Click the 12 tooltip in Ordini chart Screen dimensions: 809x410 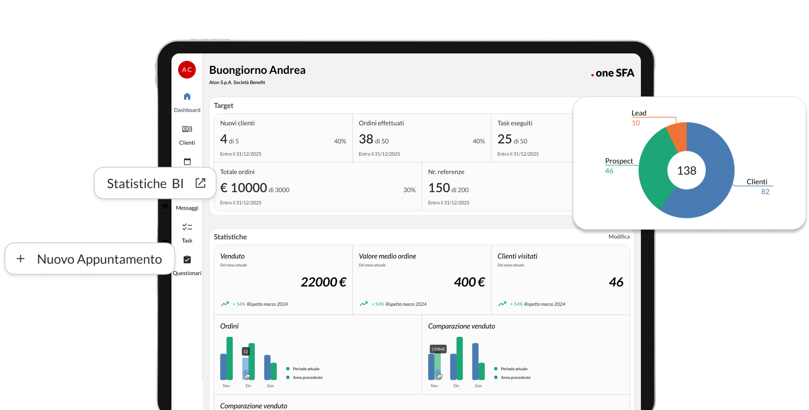[246, 351]
